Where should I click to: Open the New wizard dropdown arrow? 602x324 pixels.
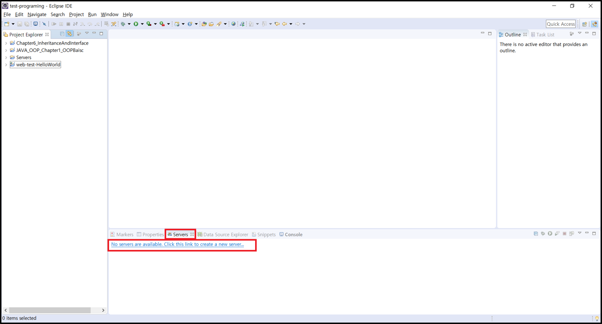pyautogui.click(x=13, y=24)
